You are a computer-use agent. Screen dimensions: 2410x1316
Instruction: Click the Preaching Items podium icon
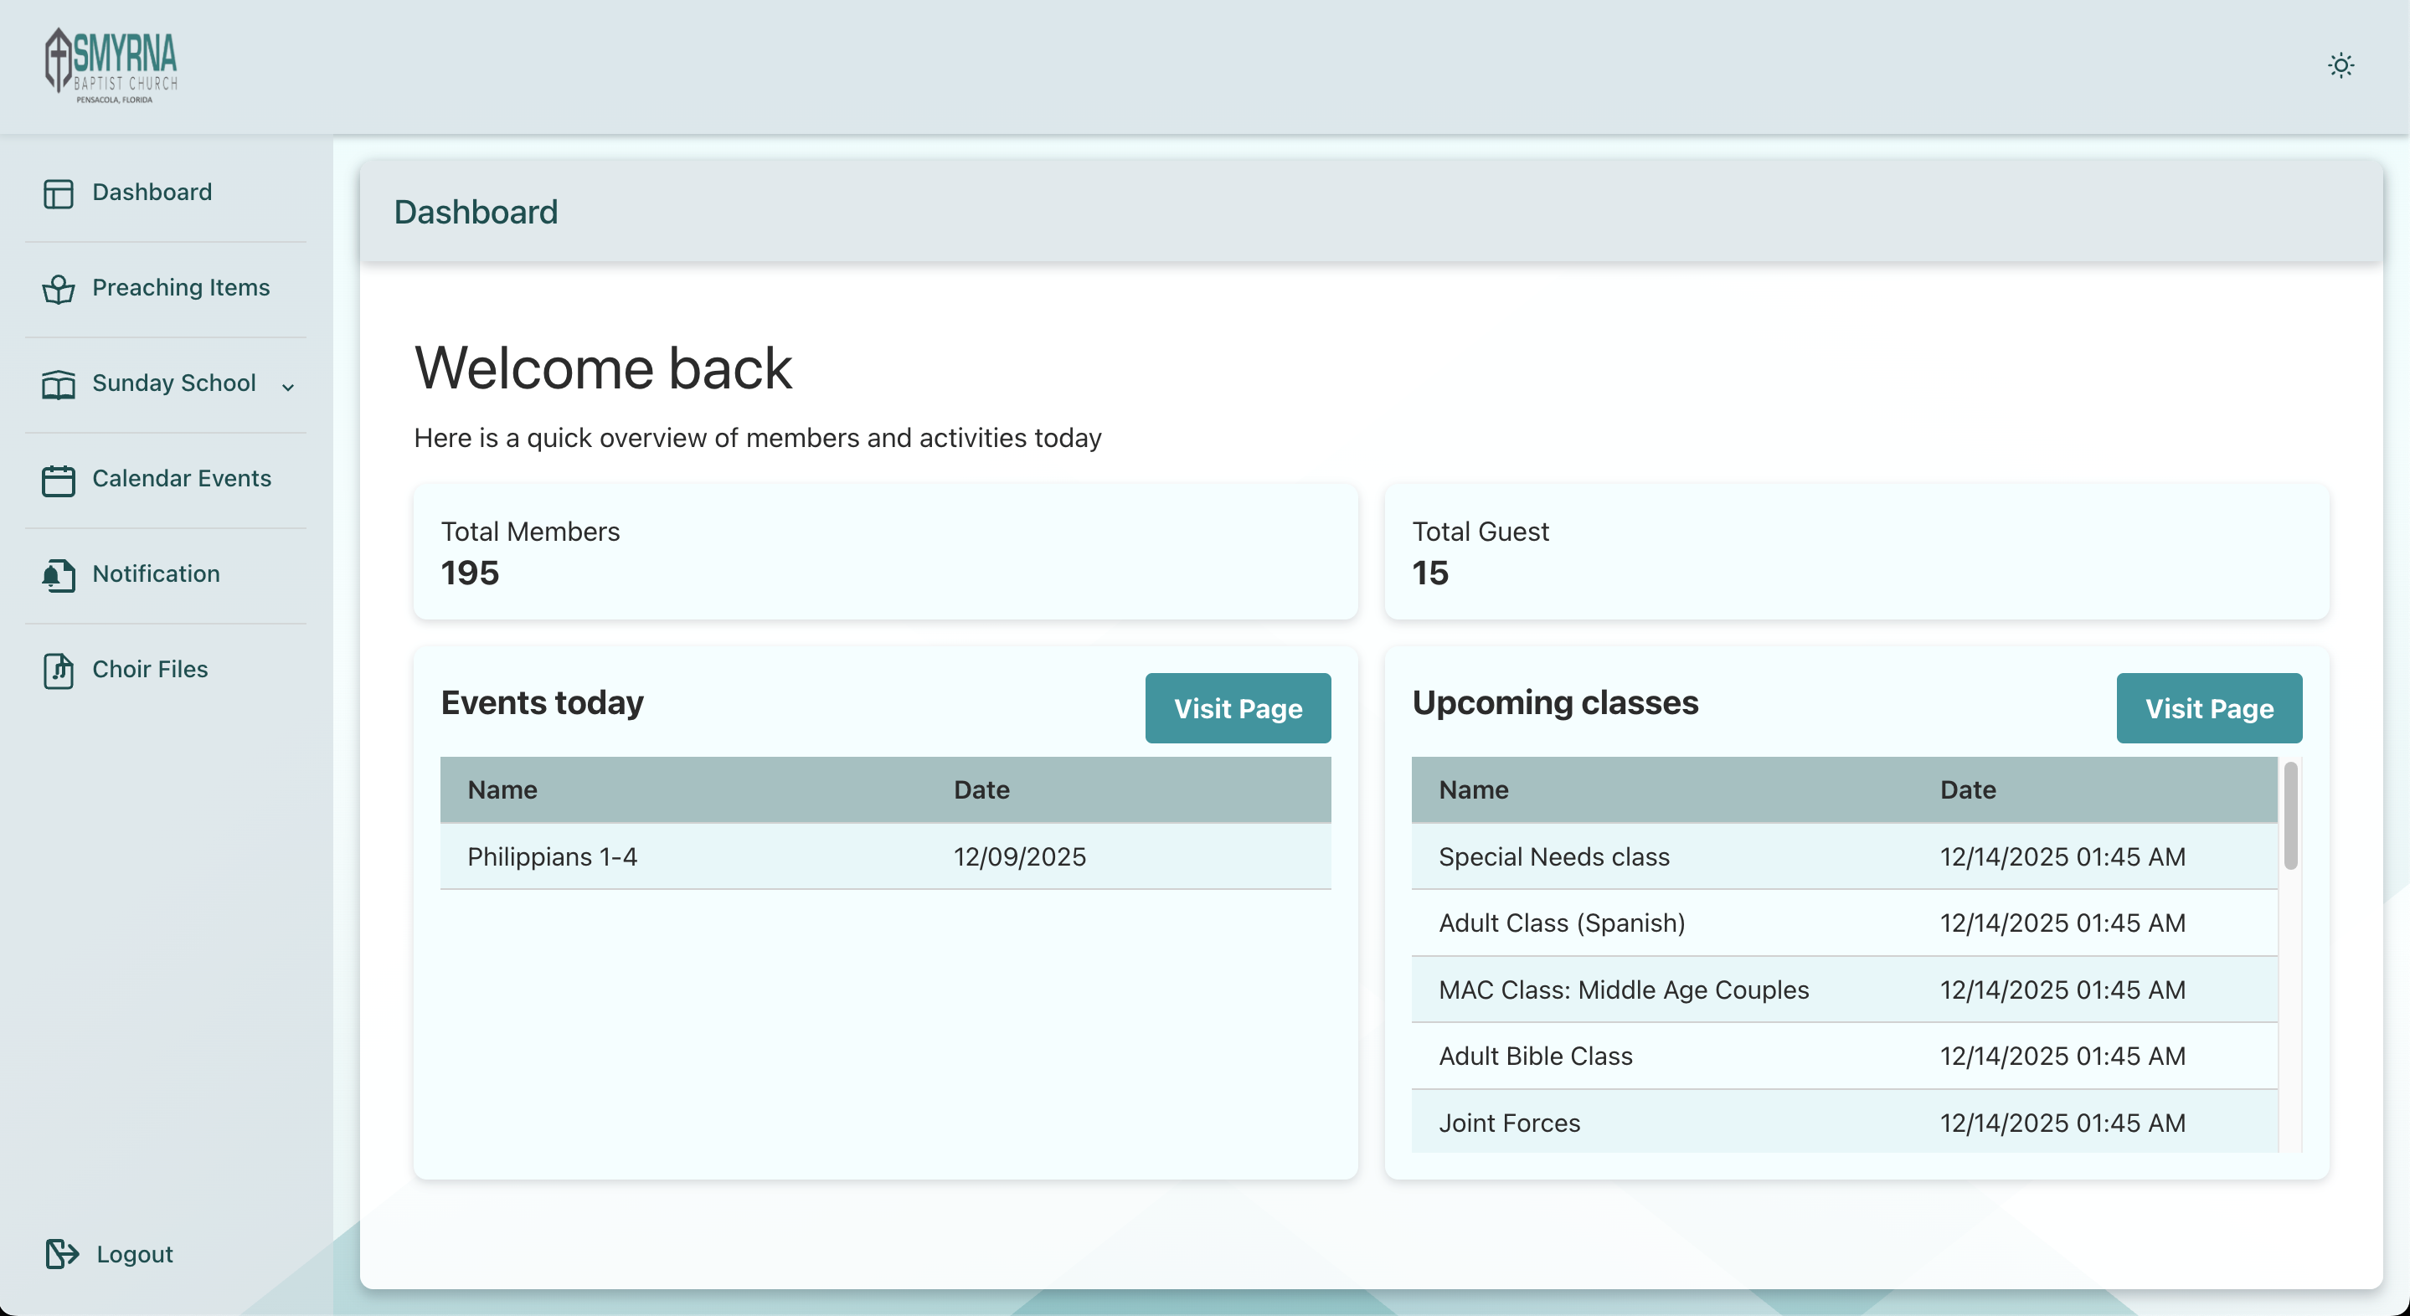pos(58,289)
